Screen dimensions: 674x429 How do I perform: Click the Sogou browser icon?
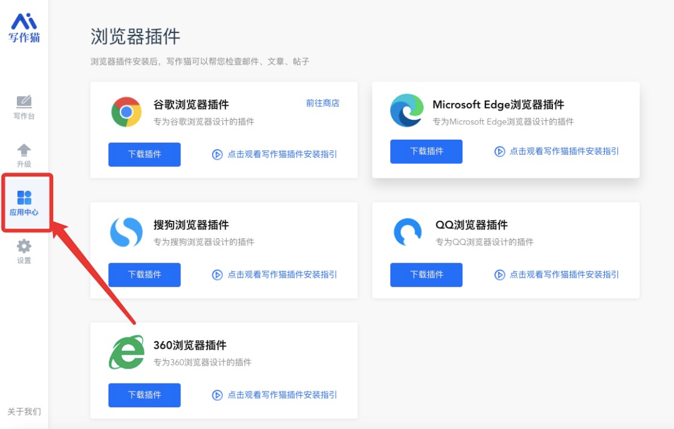126,233
